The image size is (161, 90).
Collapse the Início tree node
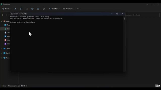click(x=2, y=21)
